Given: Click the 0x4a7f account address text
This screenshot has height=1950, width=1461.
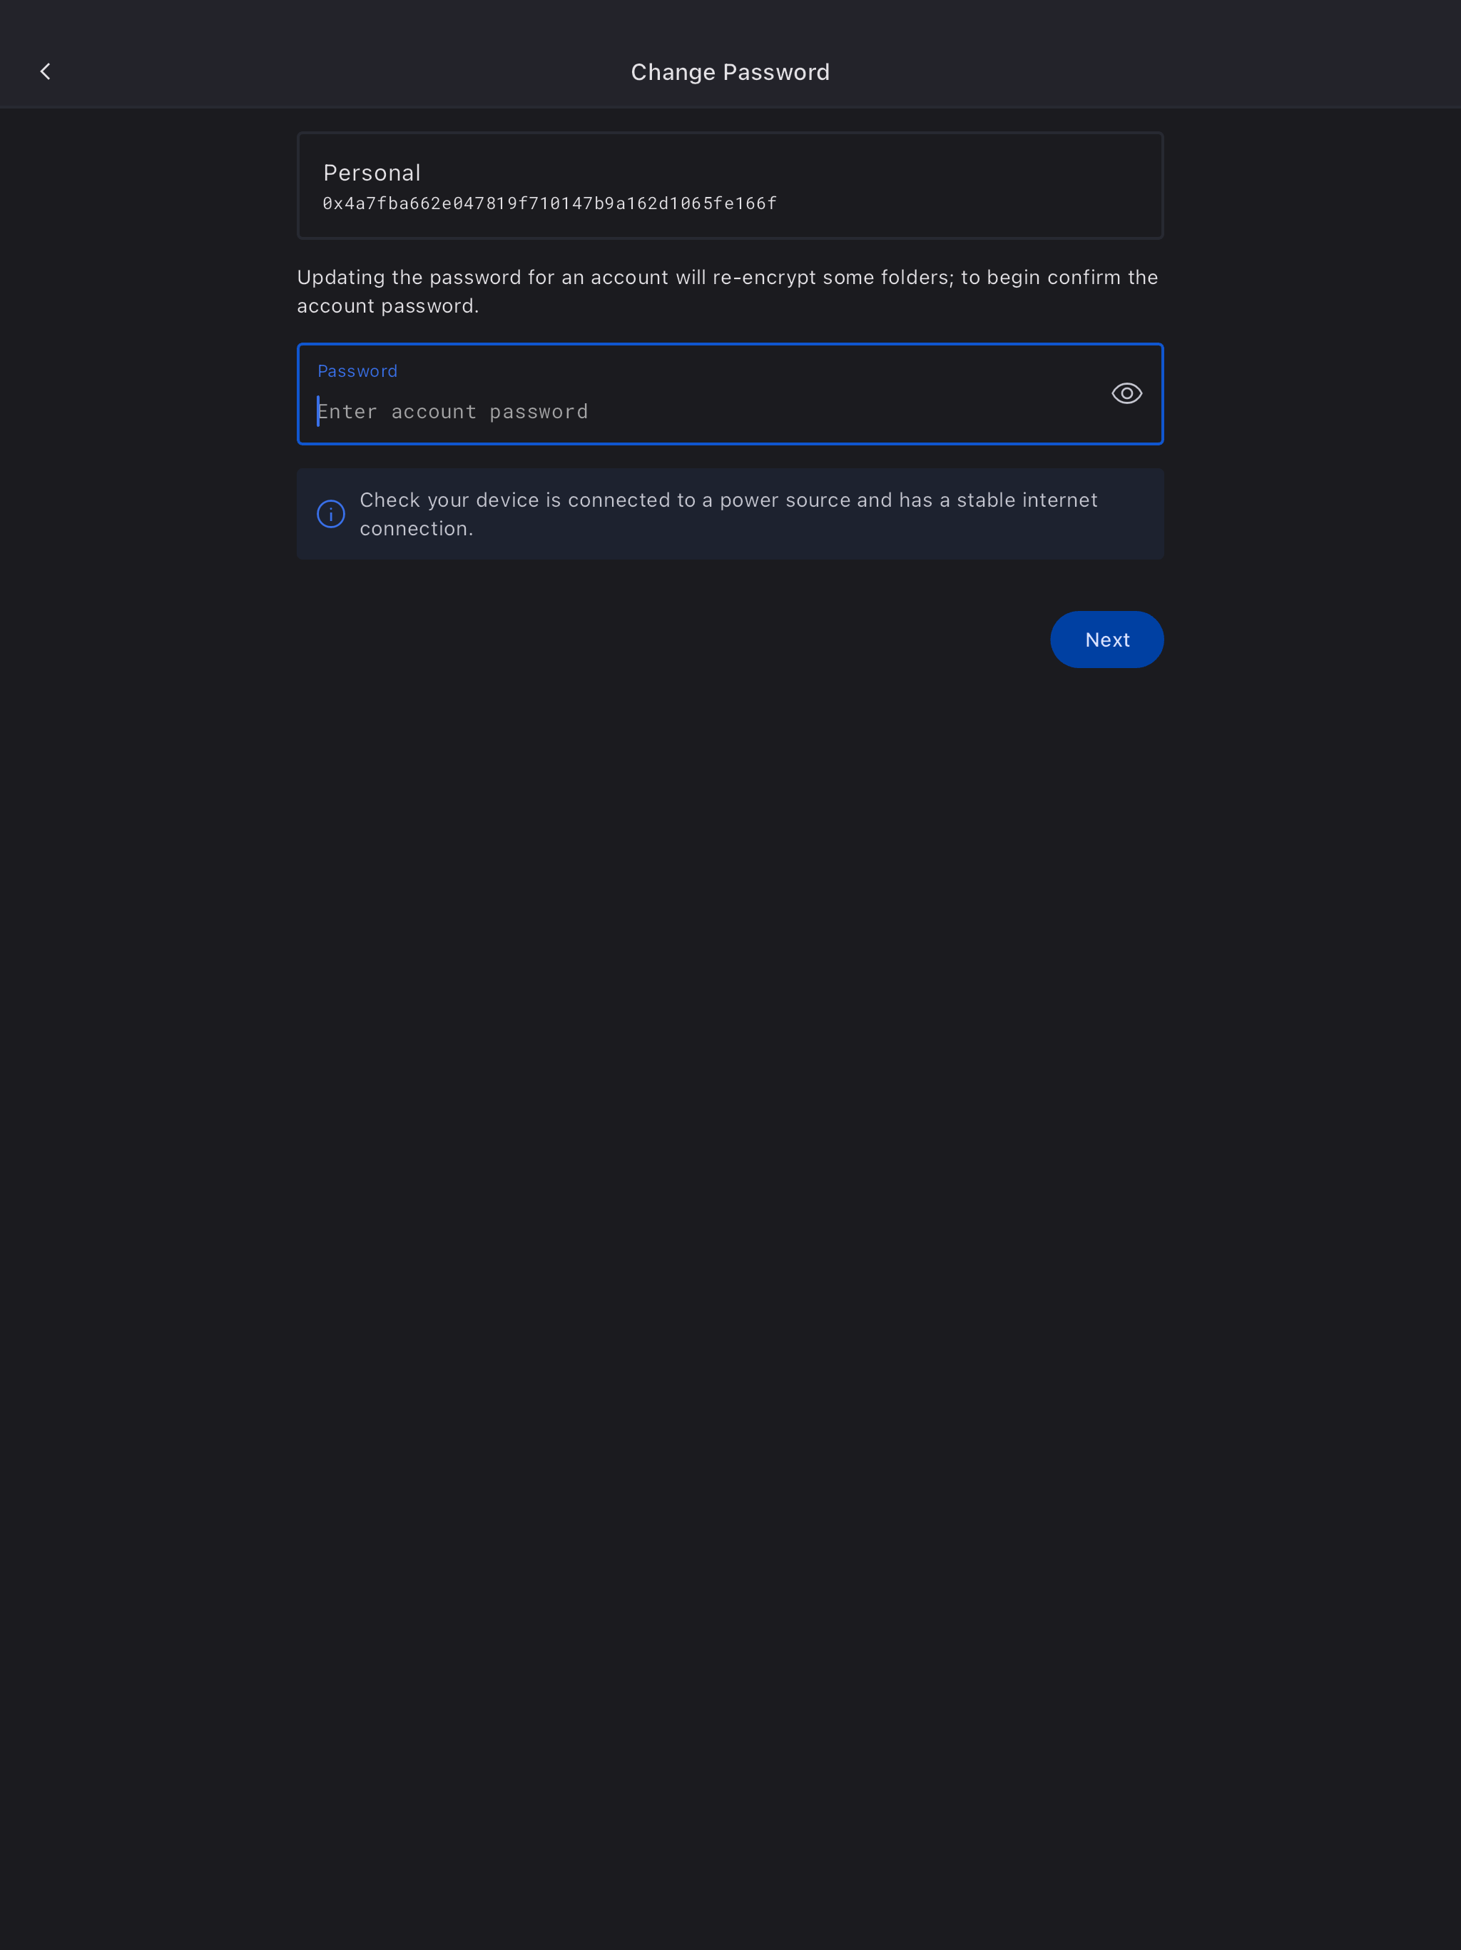Looking at the screenshot, I should tap(549, 203).
